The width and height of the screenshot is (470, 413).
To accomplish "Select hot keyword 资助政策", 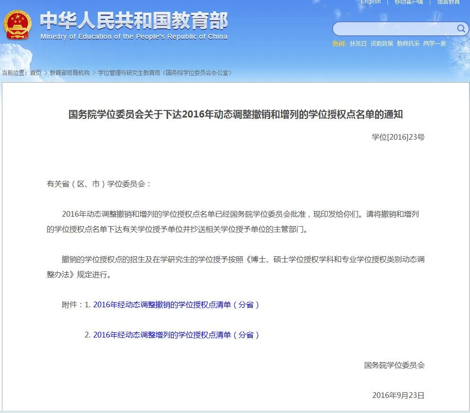I will [382, 44].
